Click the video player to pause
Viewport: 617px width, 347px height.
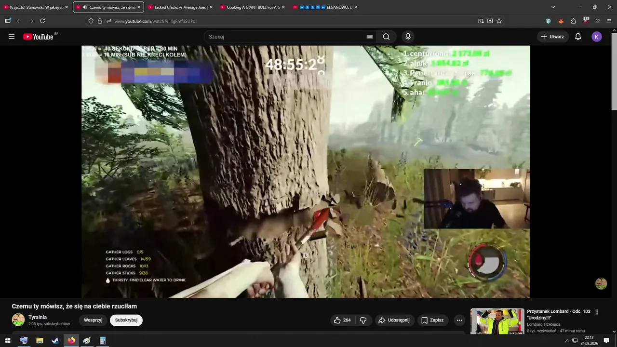coord(306,172)
